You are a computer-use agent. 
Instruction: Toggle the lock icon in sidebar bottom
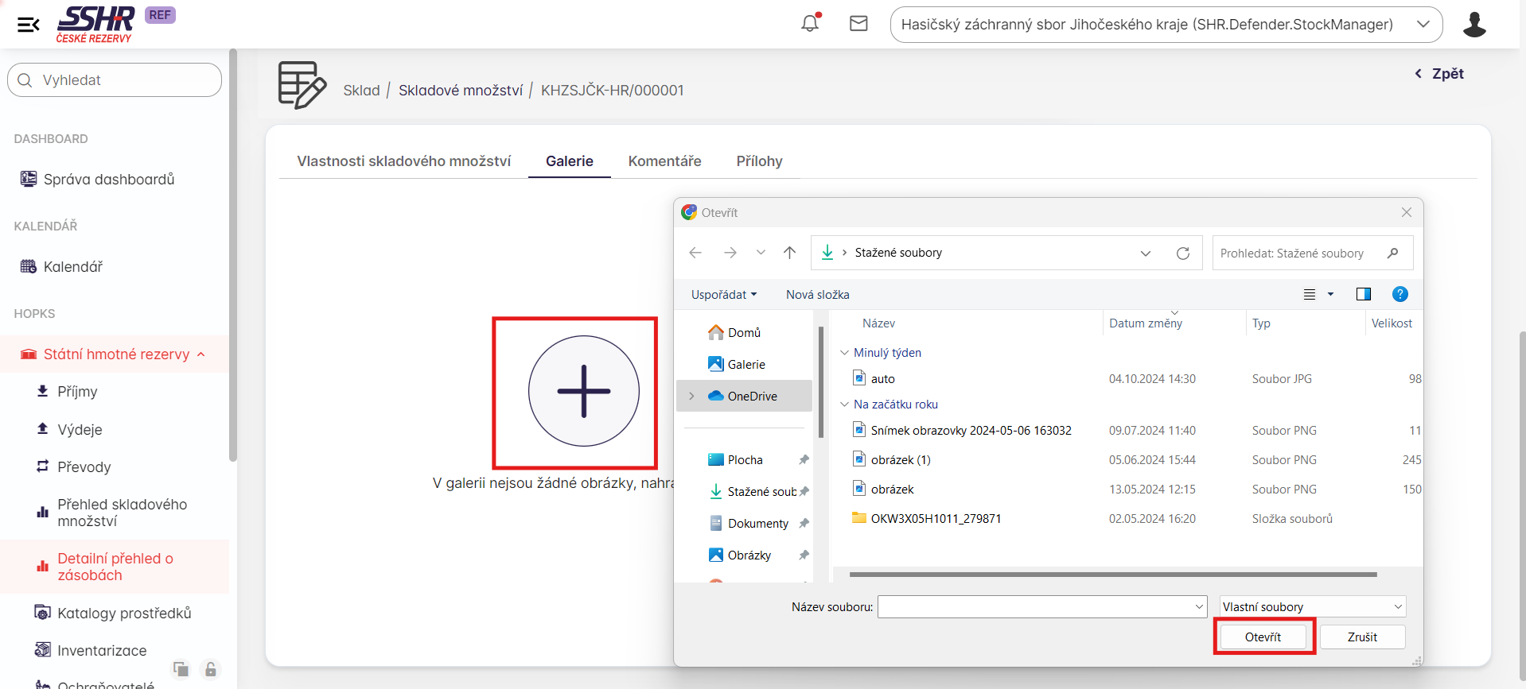pyautogui.click(x=210, y=669)
